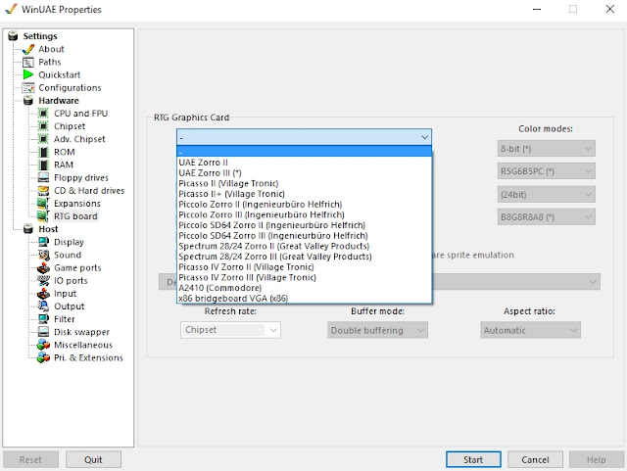Select Spectrum 28/24 Zorro III

click(x=304, y=257)
